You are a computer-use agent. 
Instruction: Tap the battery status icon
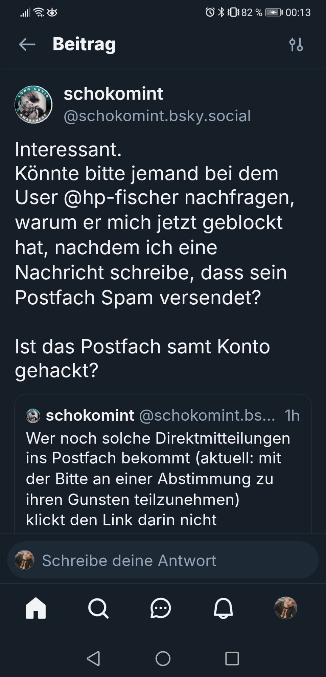(273, 13)
